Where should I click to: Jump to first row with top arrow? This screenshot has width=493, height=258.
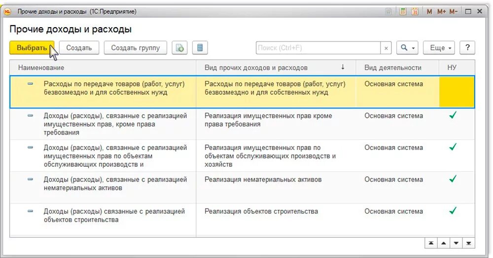(x=431, y=243)
